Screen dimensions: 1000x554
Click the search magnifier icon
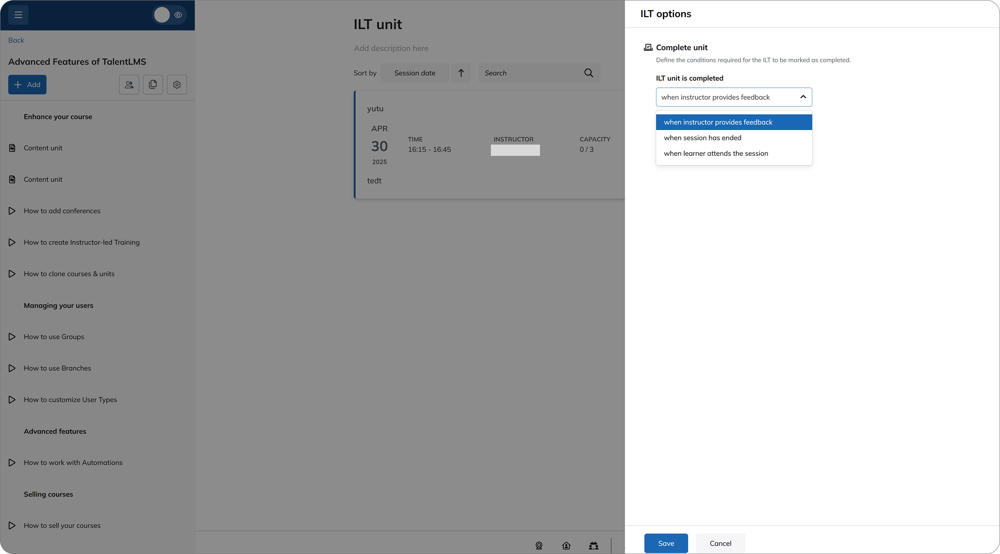[589, 73]
